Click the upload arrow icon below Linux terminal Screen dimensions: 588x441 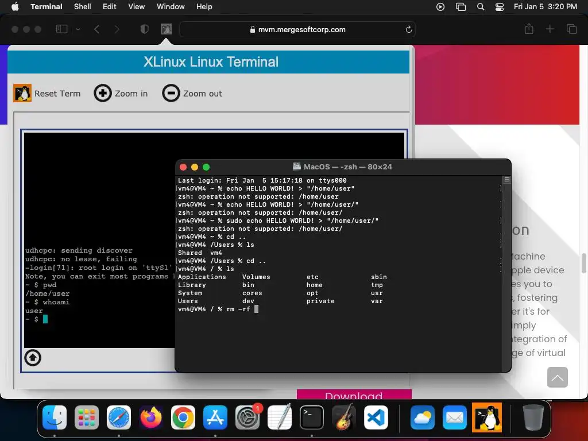pyautogui.click(x=33, y=358)
